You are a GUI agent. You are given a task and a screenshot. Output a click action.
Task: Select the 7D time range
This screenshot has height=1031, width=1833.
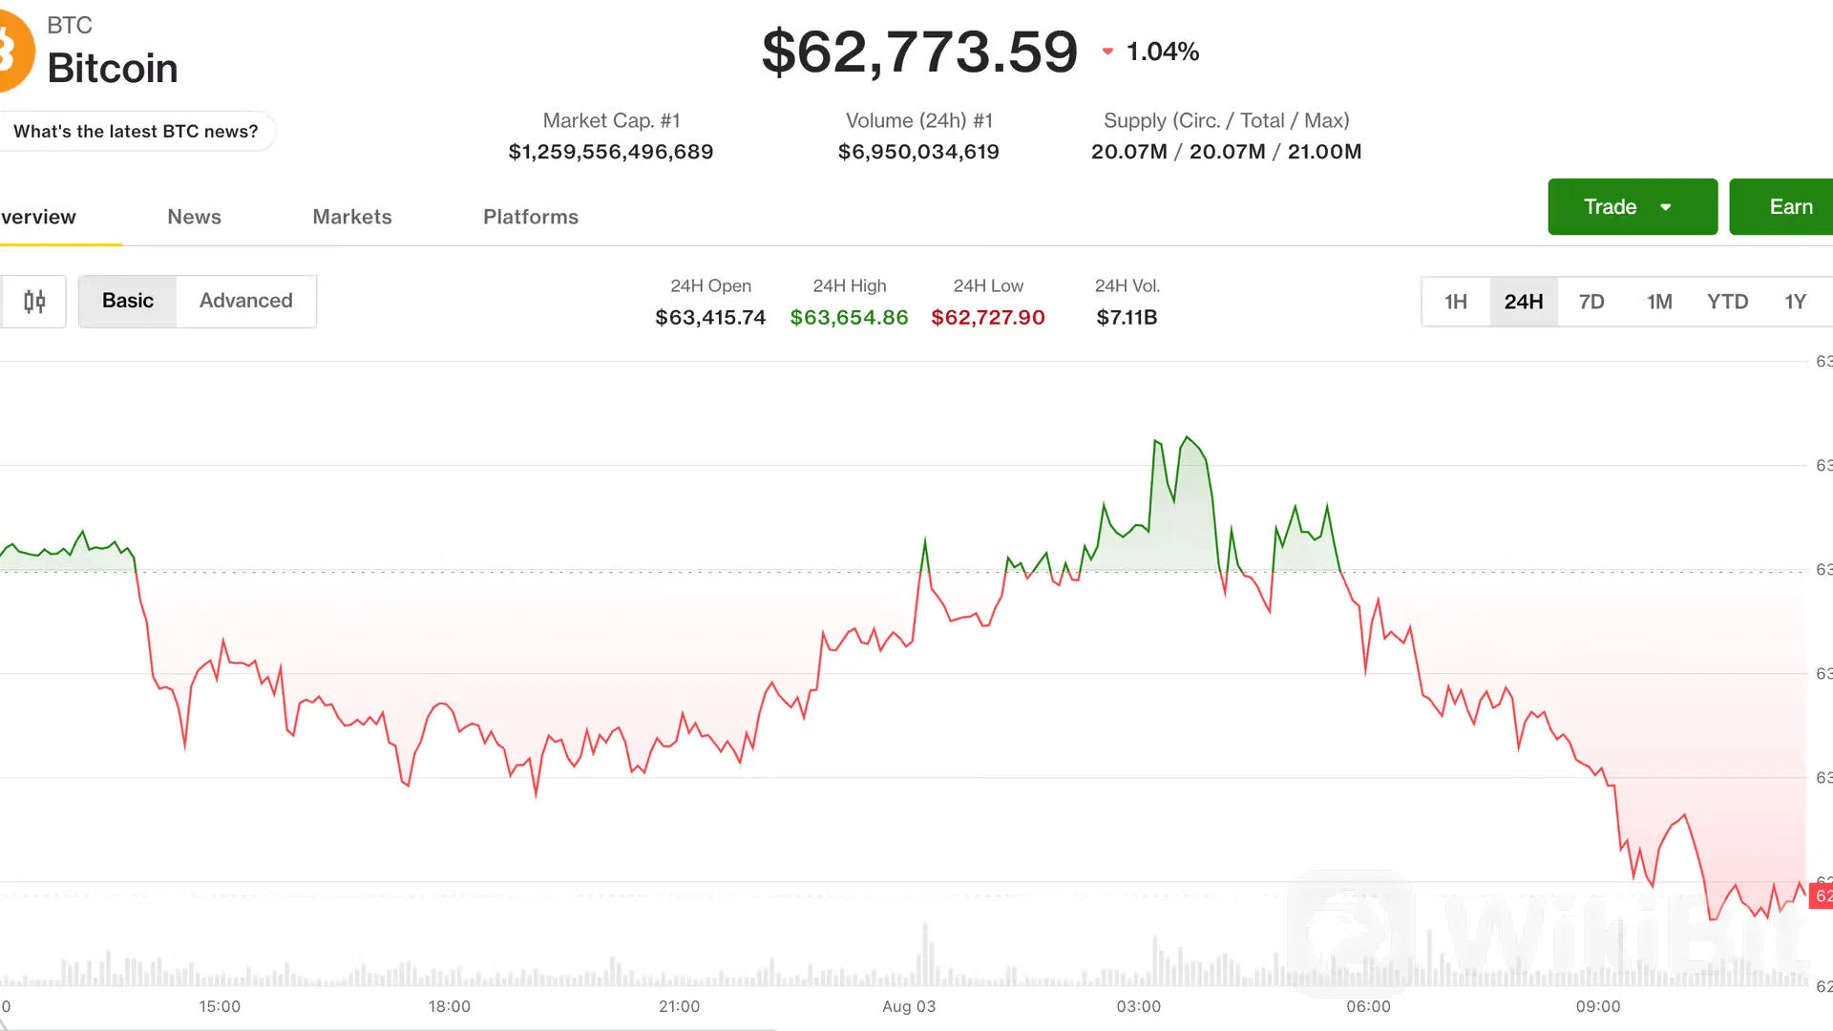tap(1591, 302)
